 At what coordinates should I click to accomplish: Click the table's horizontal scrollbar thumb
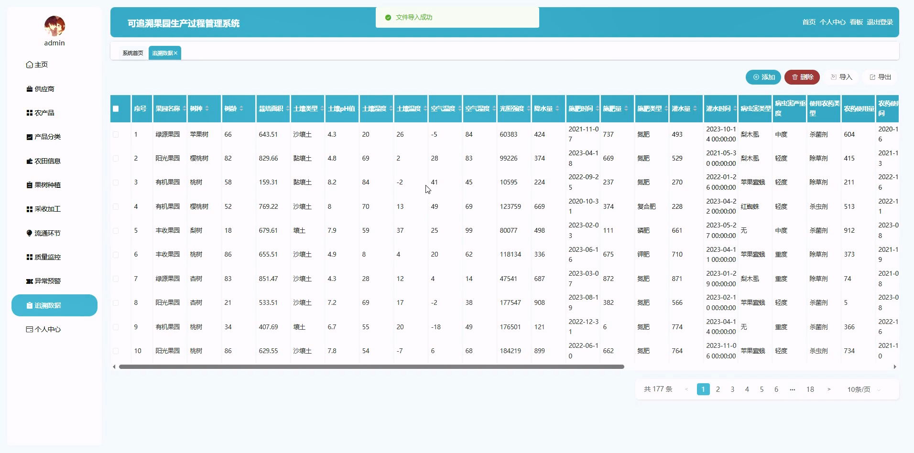pyautogui.click(x=371, y=367)
